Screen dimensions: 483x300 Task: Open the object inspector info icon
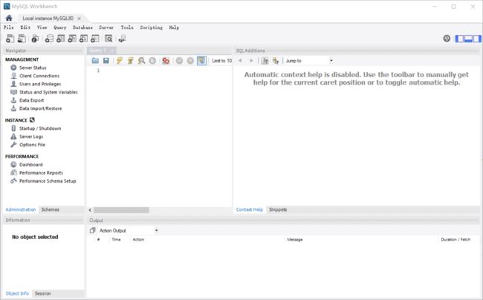[x=35, y=39]
